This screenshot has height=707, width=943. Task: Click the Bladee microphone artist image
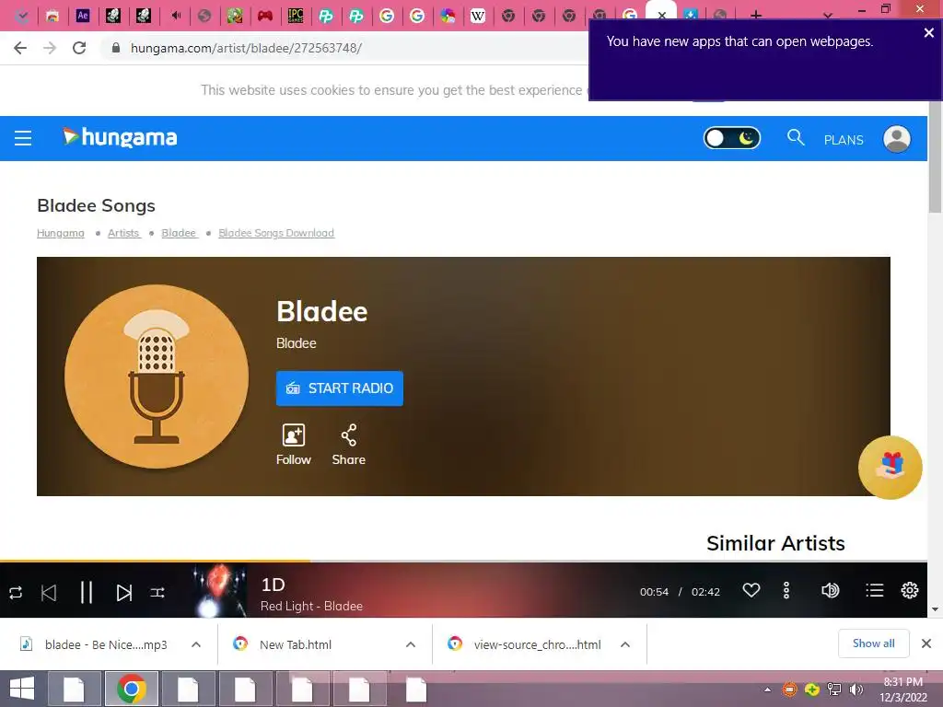(157, 377)
